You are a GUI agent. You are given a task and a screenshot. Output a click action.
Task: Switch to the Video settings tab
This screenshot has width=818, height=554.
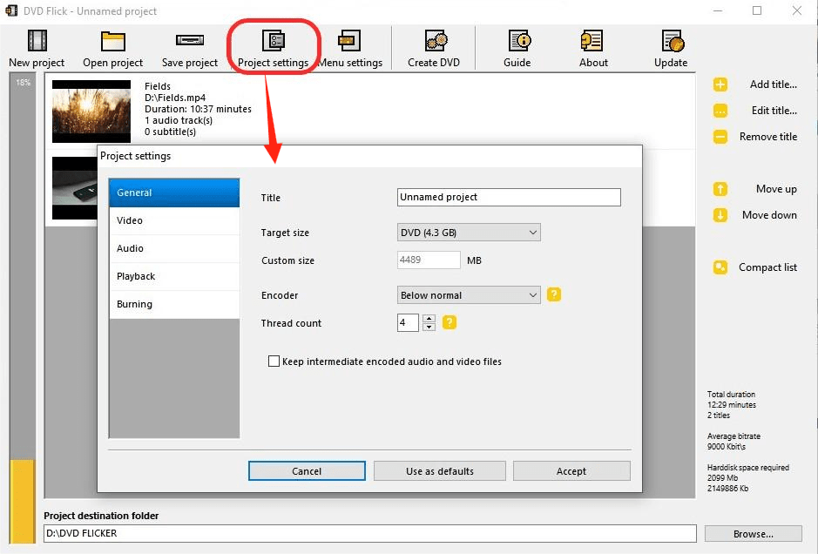(x=174, y=221)
